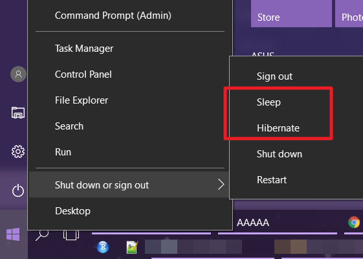Click the Windows Start logo button
The image size is (363, 259).
[13, 234]
